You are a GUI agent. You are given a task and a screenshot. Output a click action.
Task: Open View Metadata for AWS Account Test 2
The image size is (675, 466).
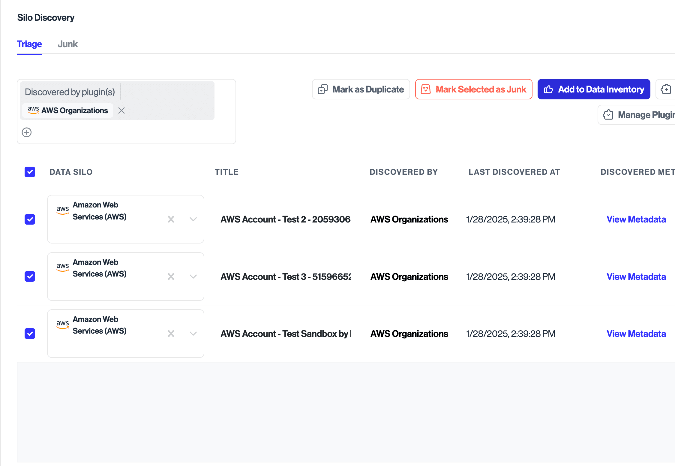[636, 219]
